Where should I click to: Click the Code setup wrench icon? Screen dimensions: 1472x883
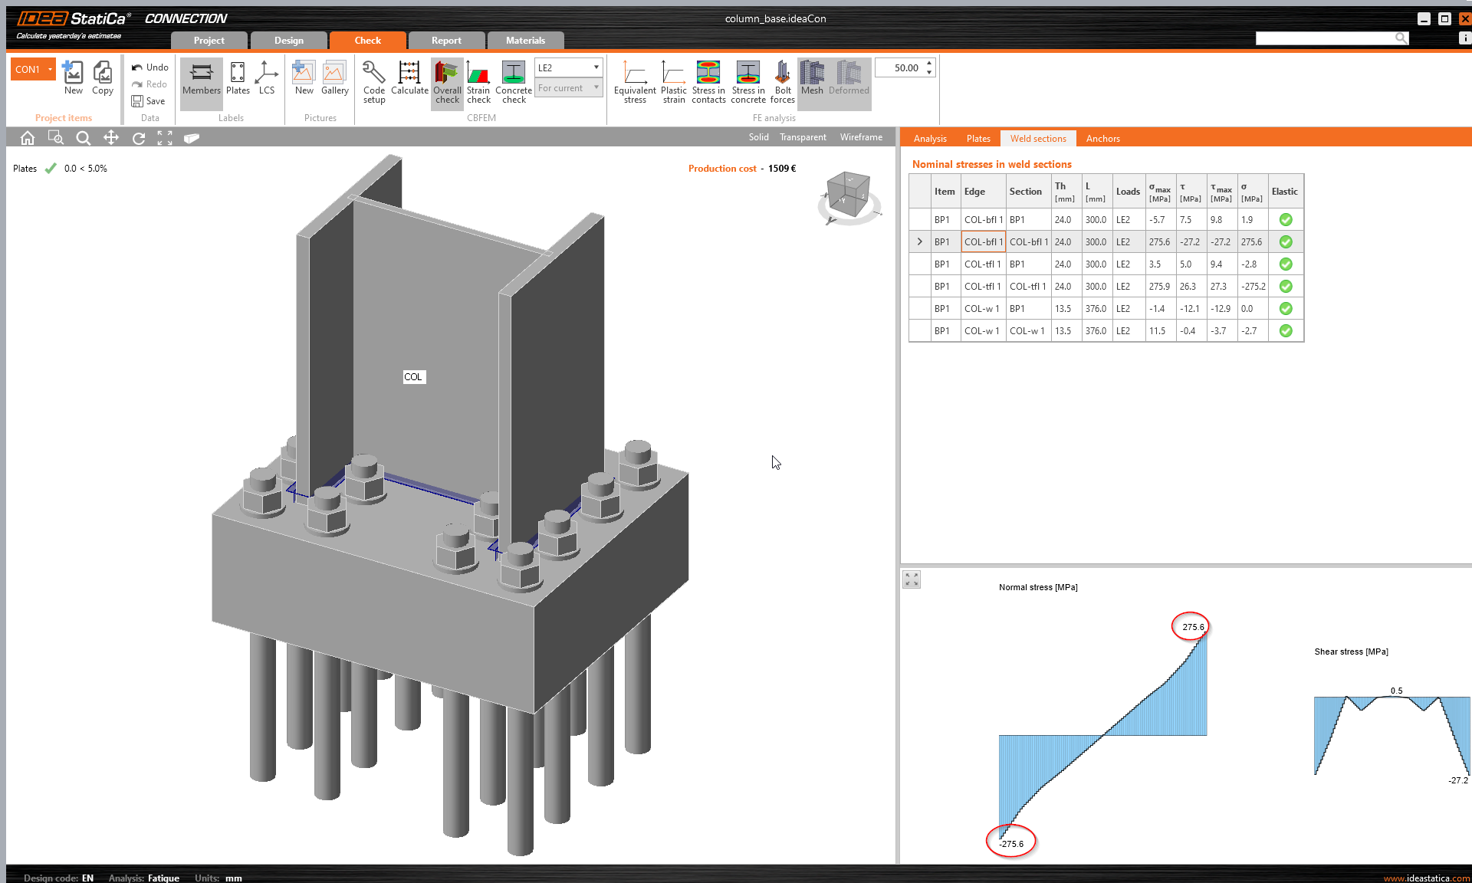pyautogui.click(x=373, y=73)
